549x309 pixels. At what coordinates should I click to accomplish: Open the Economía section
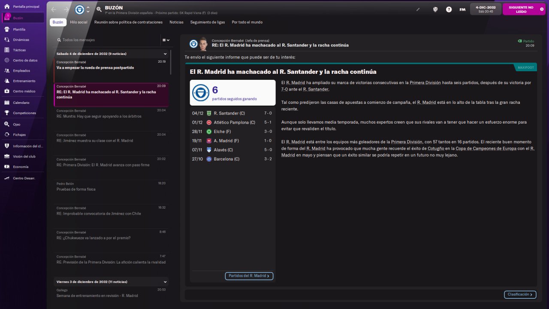tap(23, 167)
